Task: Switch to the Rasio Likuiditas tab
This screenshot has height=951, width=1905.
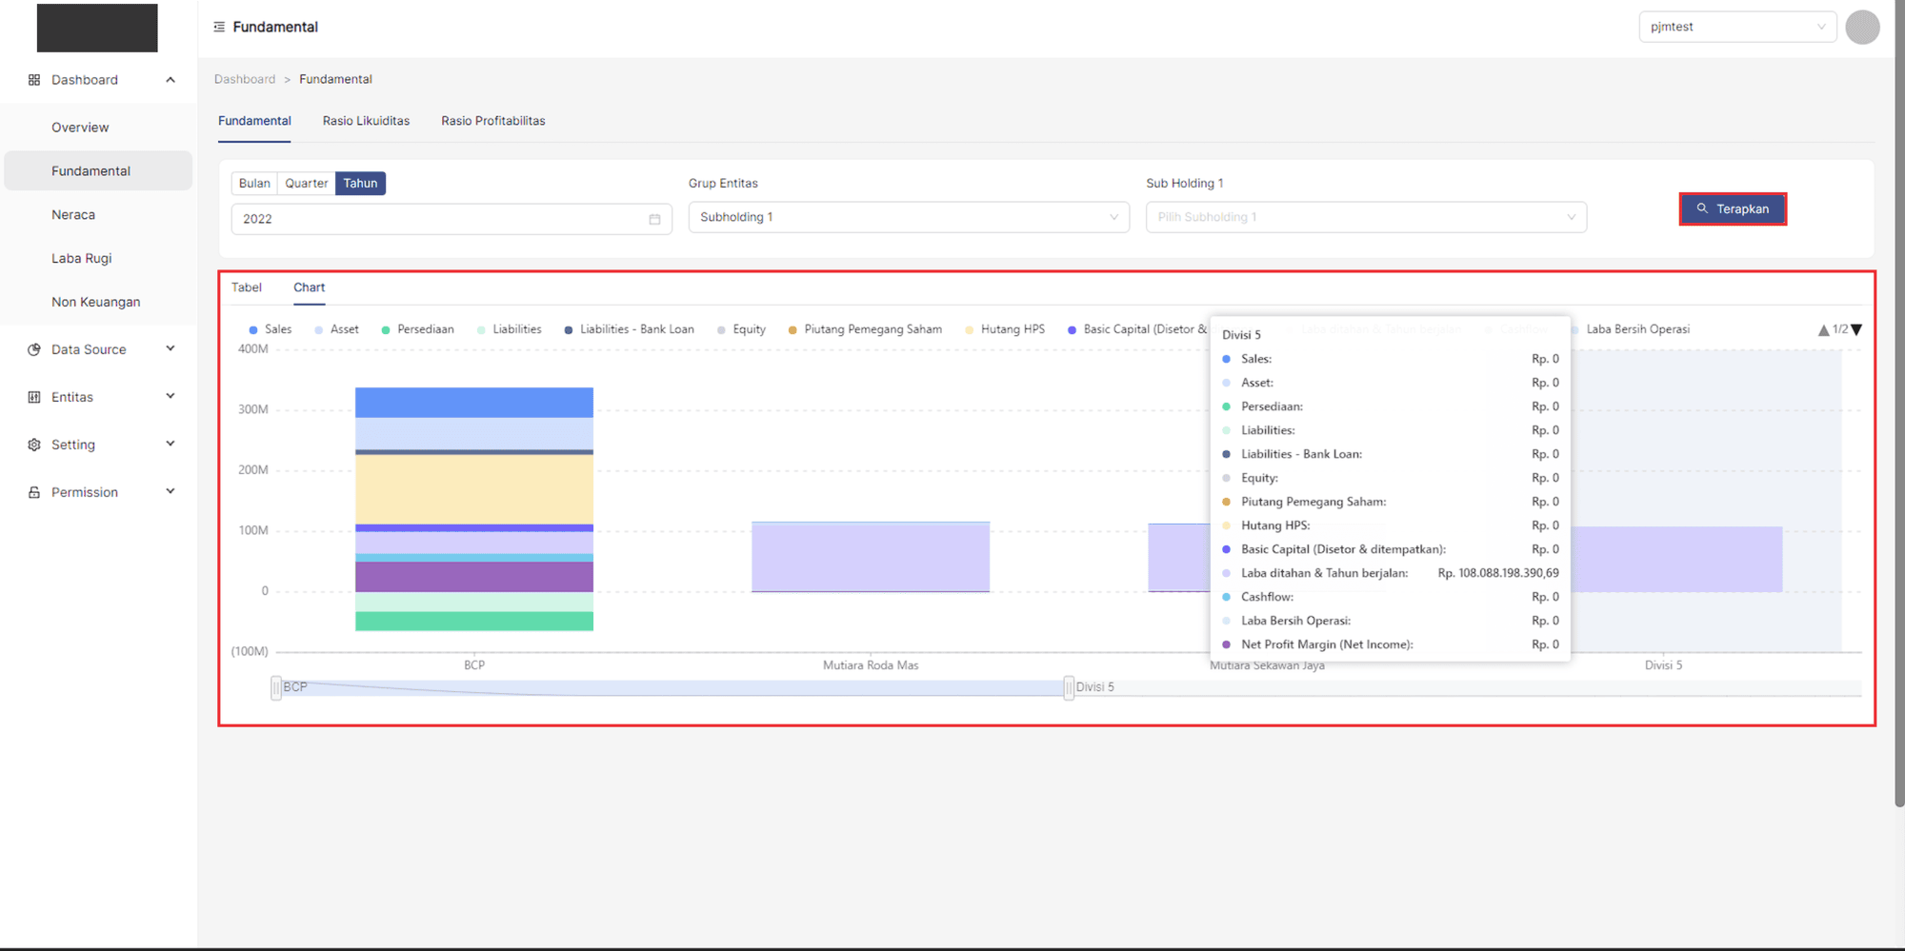Action: 366,121
